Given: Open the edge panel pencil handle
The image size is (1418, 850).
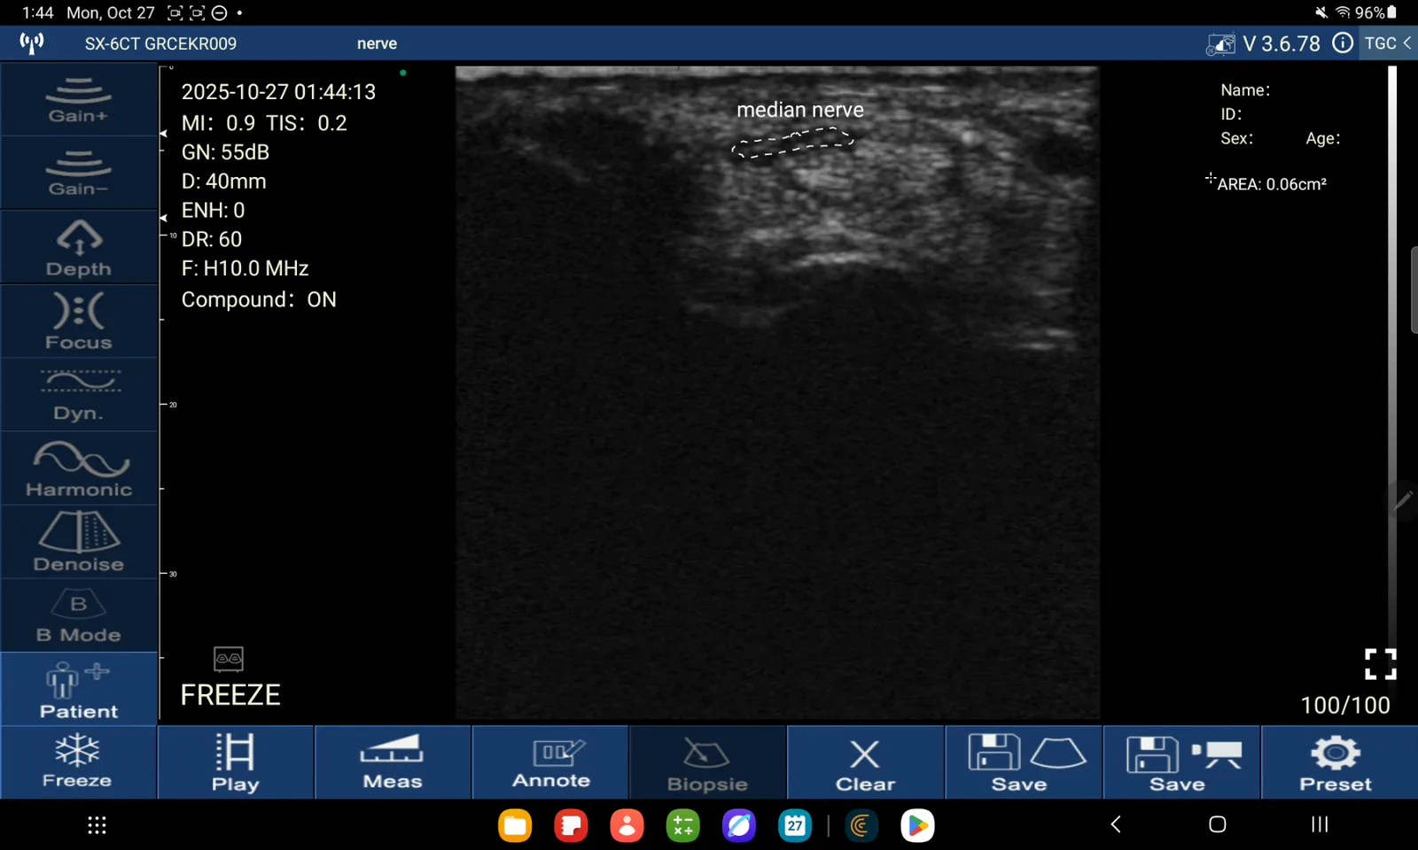Looking at the screenshot, I should pyautogui.click(x=1403, y=500).
